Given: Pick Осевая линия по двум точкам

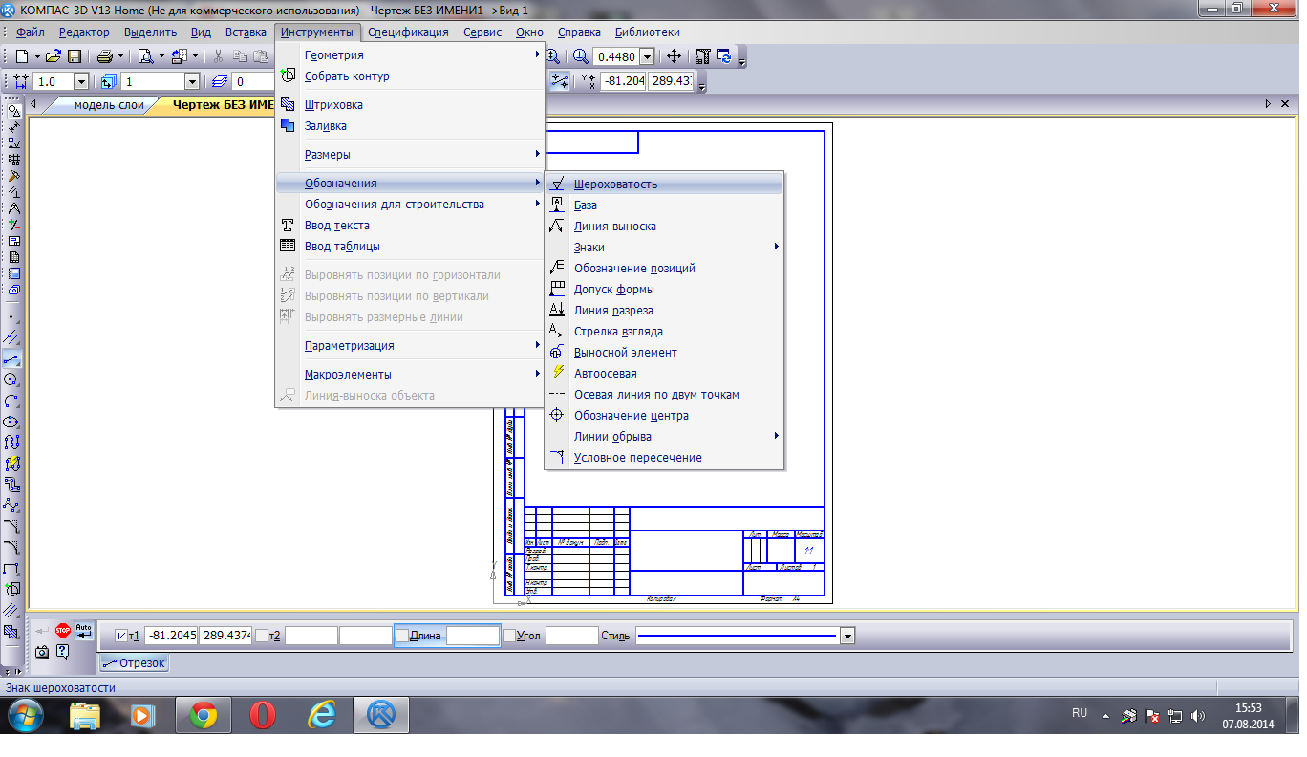Looking at the screenshot, I should 664,395.
